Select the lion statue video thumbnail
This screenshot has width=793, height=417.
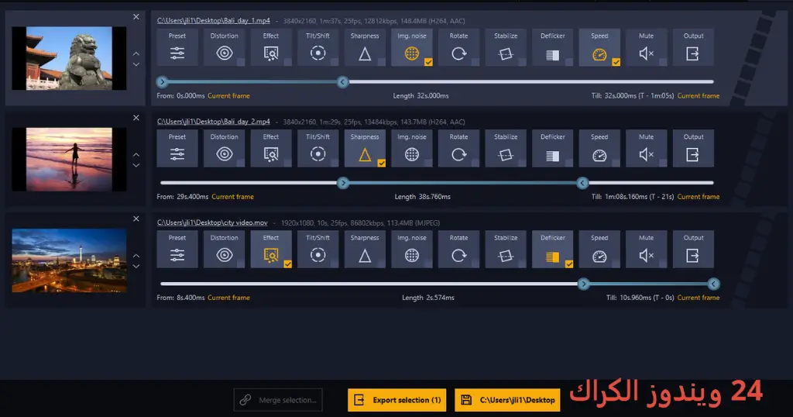(x=69, y=58)
